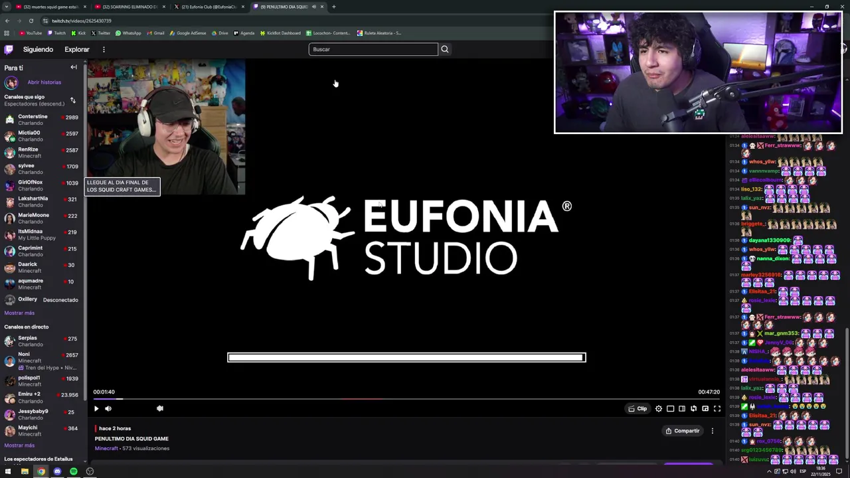
Task: Open the Kick bookmark
Action: (79, 33)
